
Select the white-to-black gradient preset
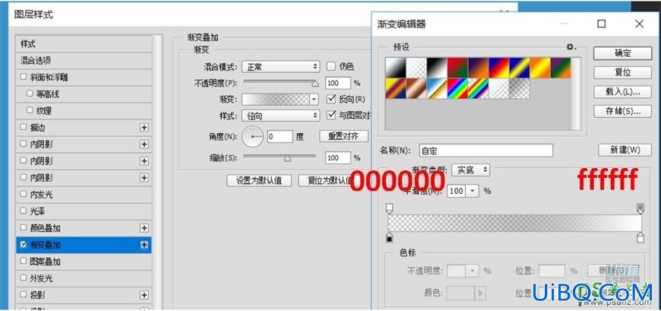pos(395,68)
